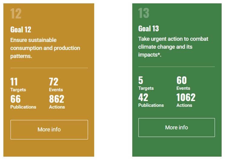This screenshot has height=160, width=225.
Task: Click the Targets label under 5
Action: [x=146, y=88]
